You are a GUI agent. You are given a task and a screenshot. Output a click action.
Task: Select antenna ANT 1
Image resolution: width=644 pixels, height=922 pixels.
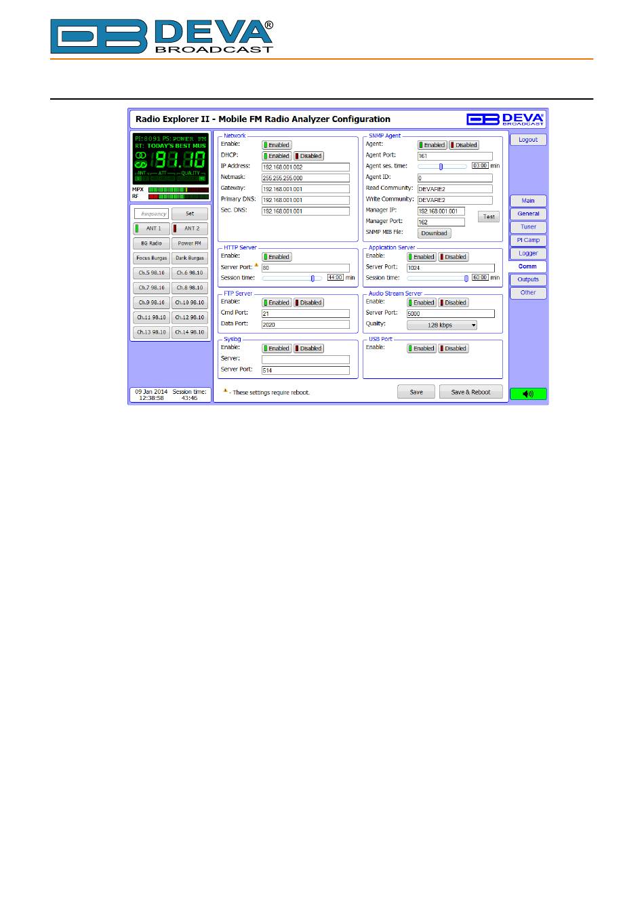tap(151, 228)
